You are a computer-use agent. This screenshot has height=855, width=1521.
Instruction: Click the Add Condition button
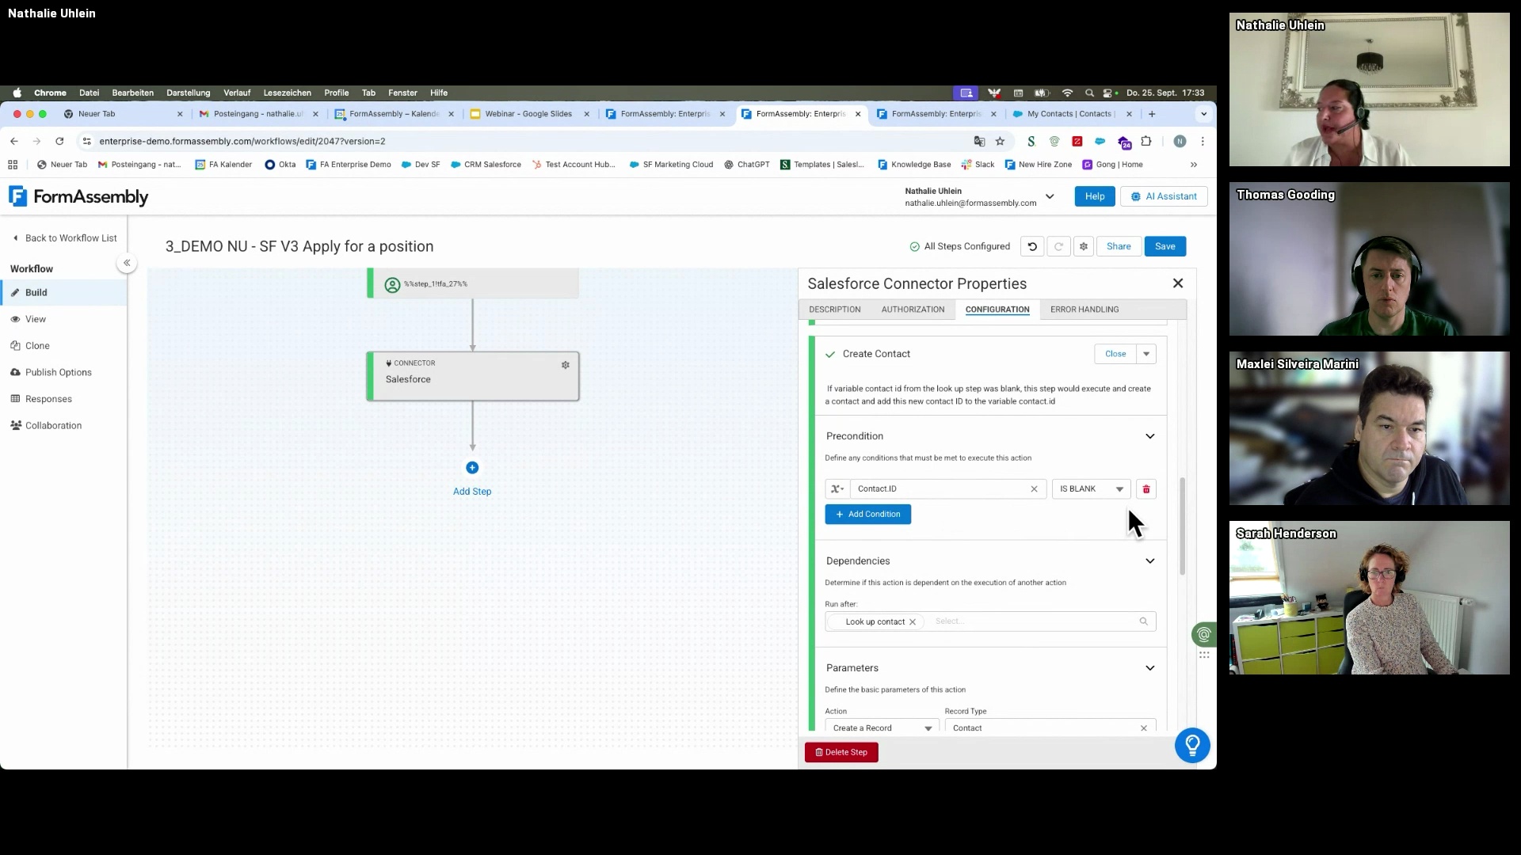pyautogui.click(x=867, y=515)
